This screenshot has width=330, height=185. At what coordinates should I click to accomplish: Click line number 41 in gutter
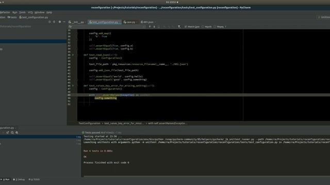pyautogui.click(x=69, y=70)
